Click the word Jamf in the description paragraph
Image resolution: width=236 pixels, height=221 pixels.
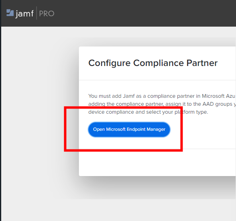coord(129,96)
